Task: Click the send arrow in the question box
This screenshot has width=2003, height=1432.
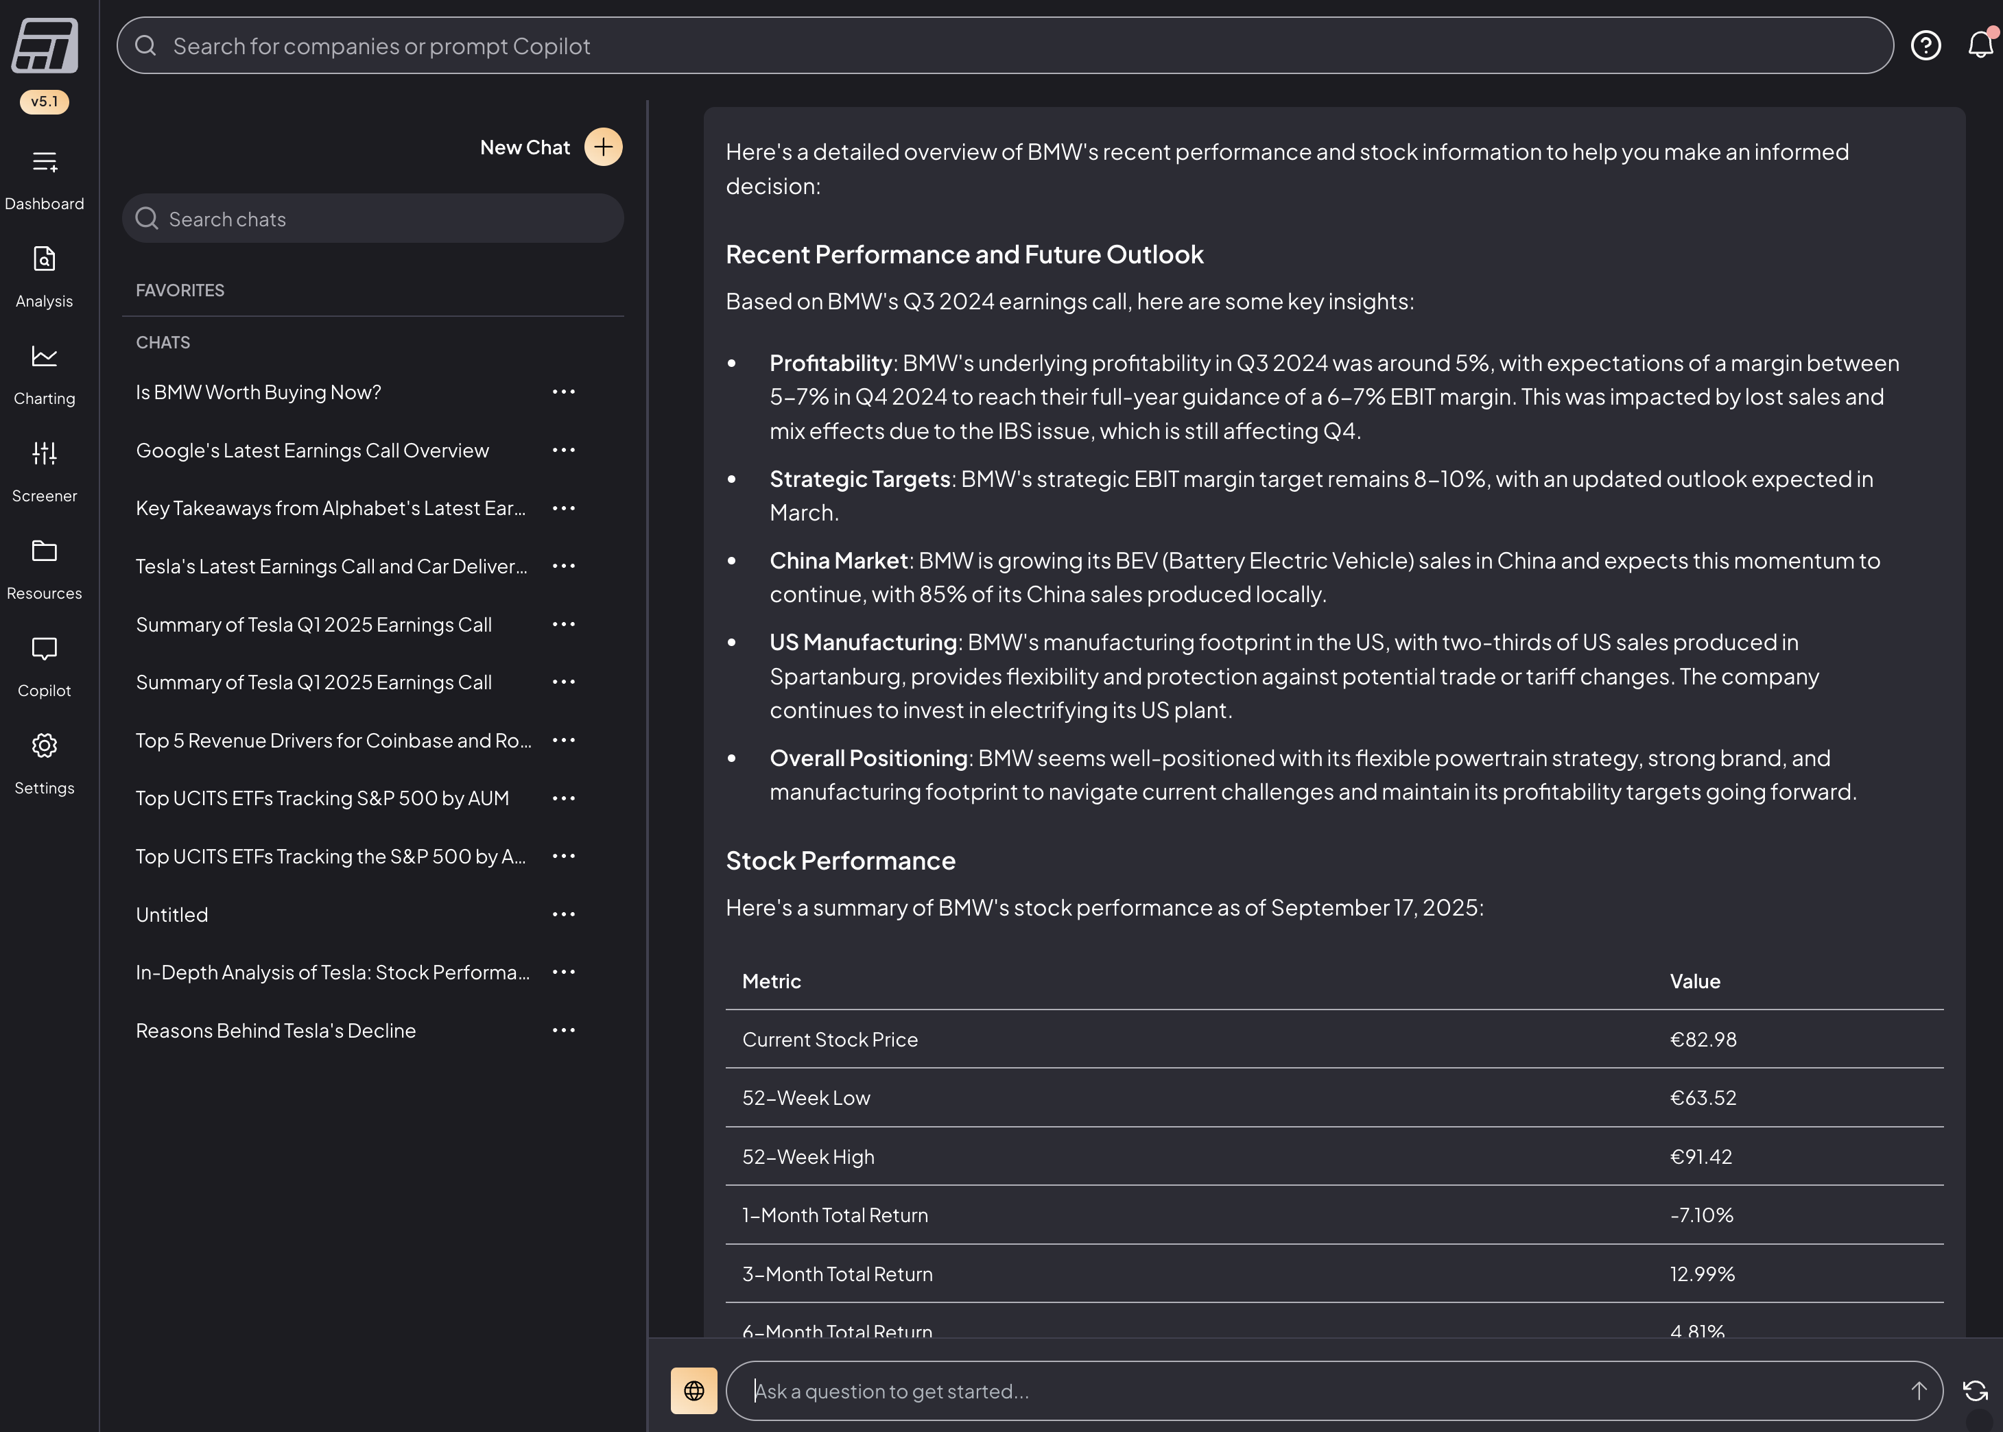Action: click(x=1919, y=1392)
